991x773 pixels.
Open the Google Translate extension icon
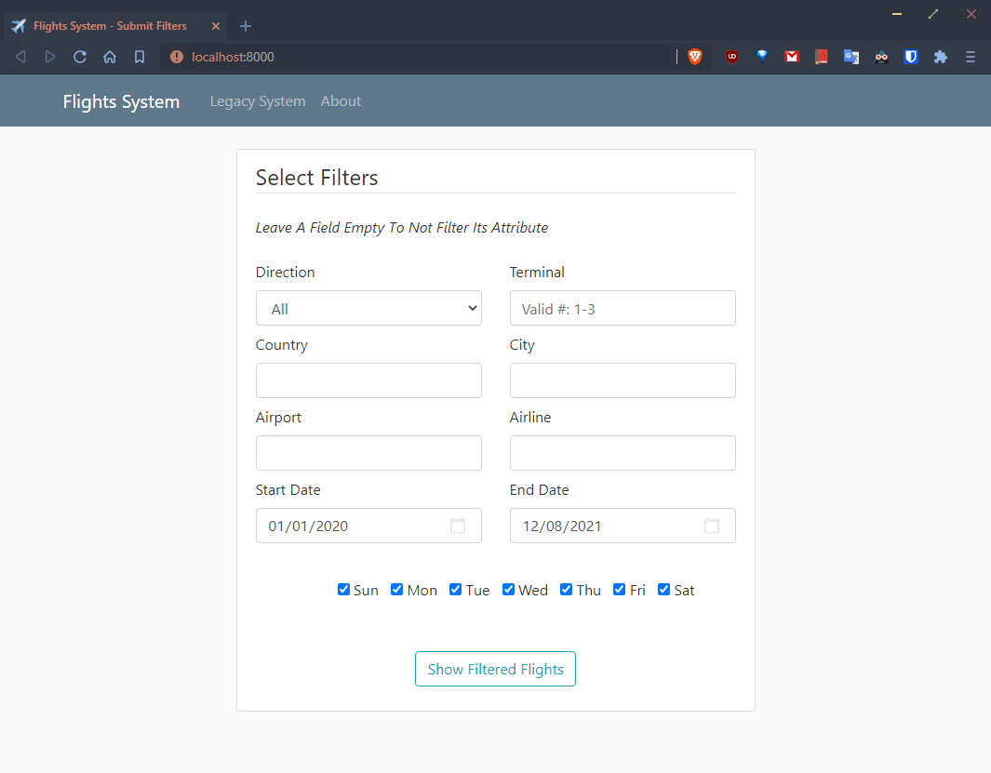point(851,57)
